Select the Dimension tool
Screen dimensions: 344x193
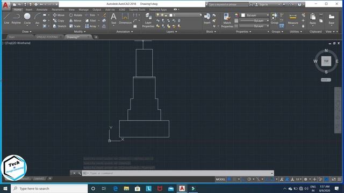[125, 18]
